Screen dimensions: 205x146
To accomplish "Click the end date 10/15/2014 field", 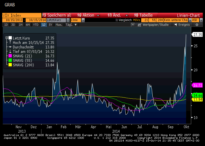I will [36, 20].
